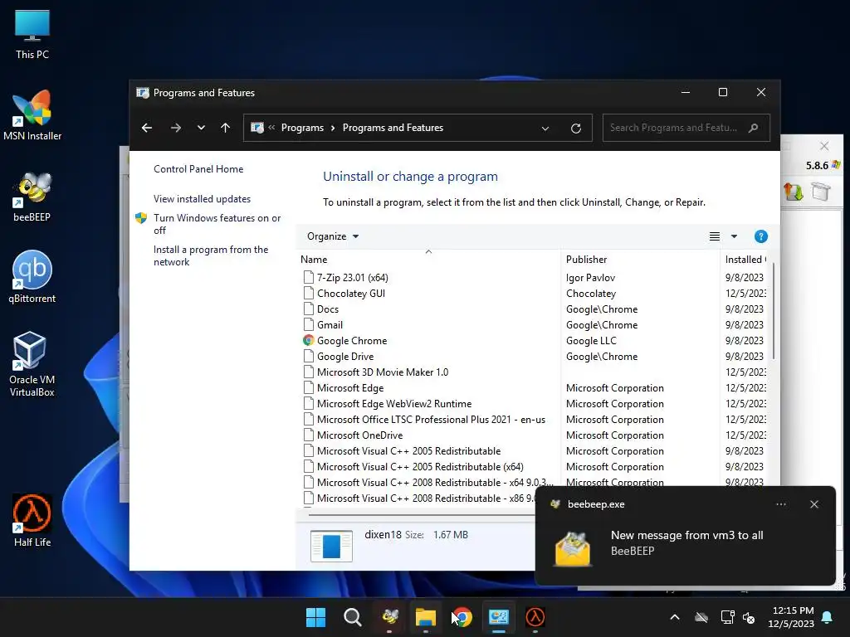Click Igor Pavlov publisher cell
Viewport: 850px width, 637px height.
(x=590, y=277)
